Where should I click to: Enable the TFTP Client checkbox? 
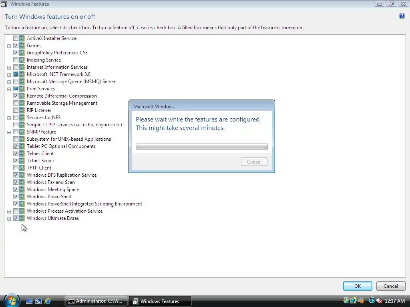click(16, 167)
